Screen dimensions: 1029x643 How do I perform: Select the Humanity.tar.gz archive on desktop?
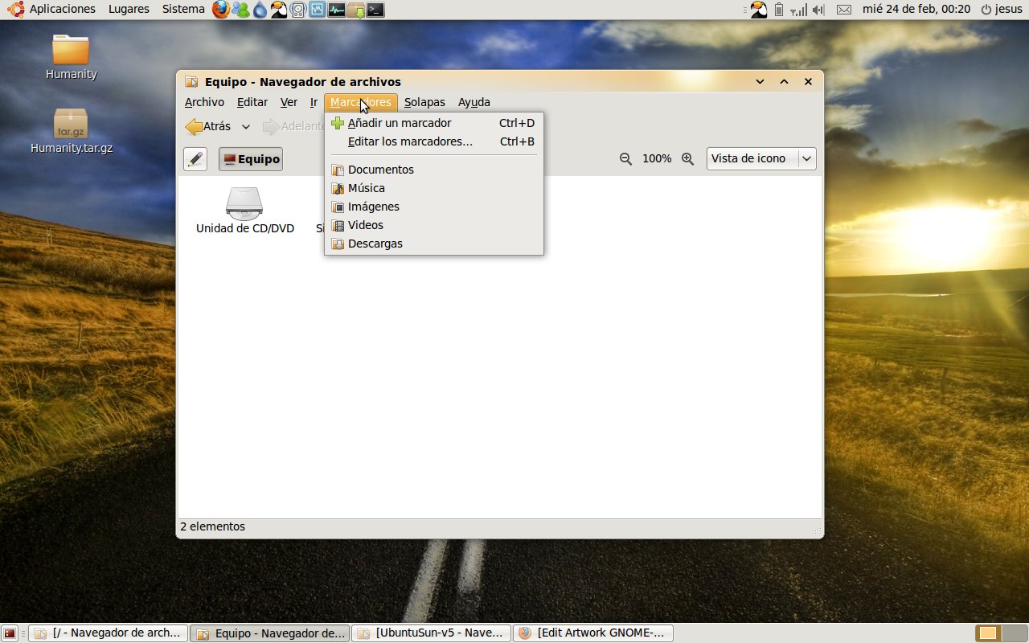point(71,130)
